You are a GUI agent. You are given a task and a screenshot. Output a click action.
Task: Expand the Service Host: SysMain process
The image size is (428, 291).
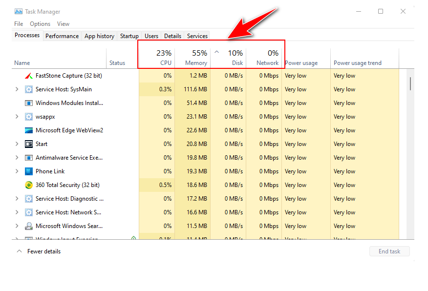click(17, 89)
